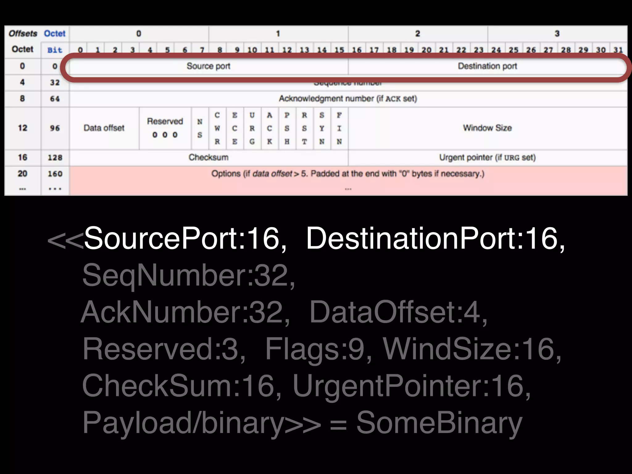Select the SYN flag cell
This screenshot has width=632, height=474.
pyautogui.click(x=322, y=128)
